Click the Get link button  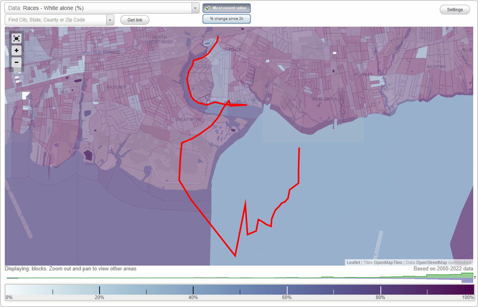pos(135,20)
